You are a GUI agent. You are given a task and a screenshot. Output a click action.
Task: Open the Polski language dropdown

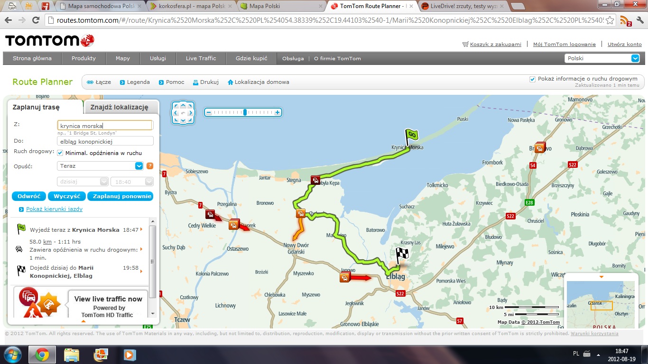602,58
